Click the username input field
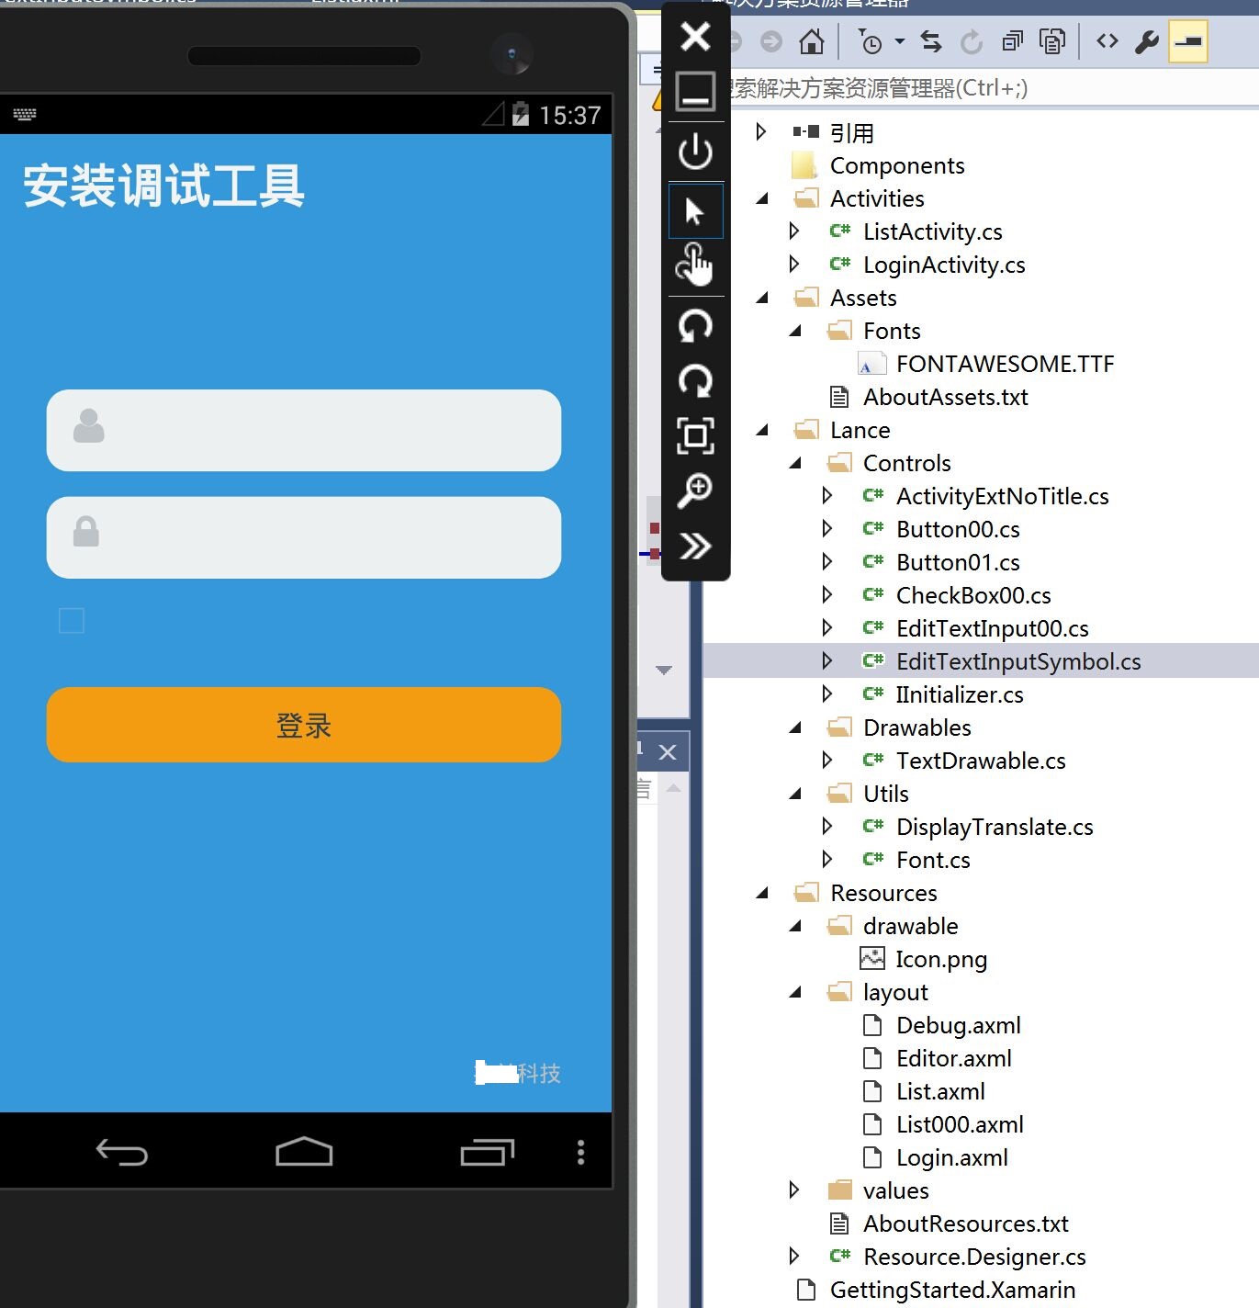Screen dimensions: 1259x1308 tap(304, 430)
